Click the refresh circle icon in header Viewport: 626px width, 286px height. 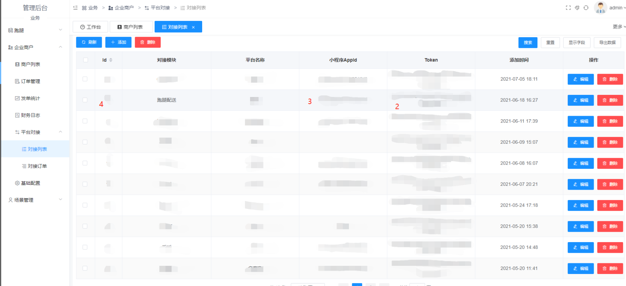click(586, 8)
